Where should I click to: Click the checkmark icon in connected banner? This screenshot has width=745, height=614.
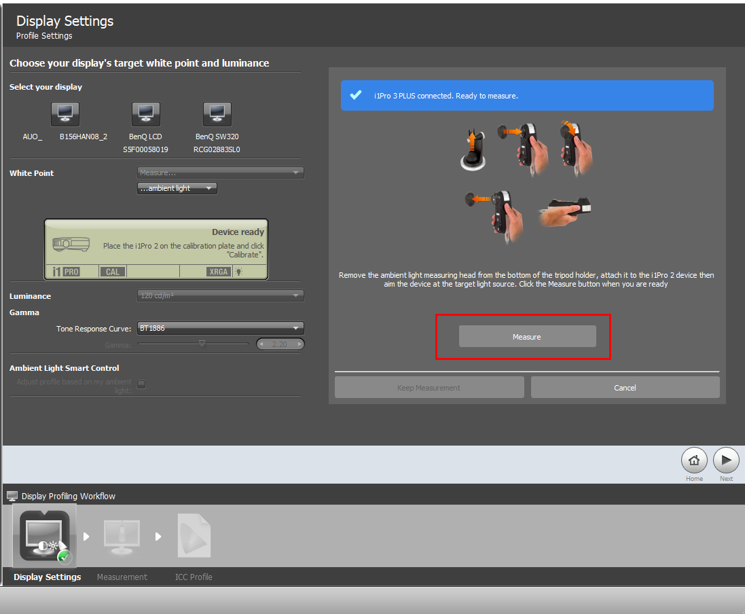(355, 95)
